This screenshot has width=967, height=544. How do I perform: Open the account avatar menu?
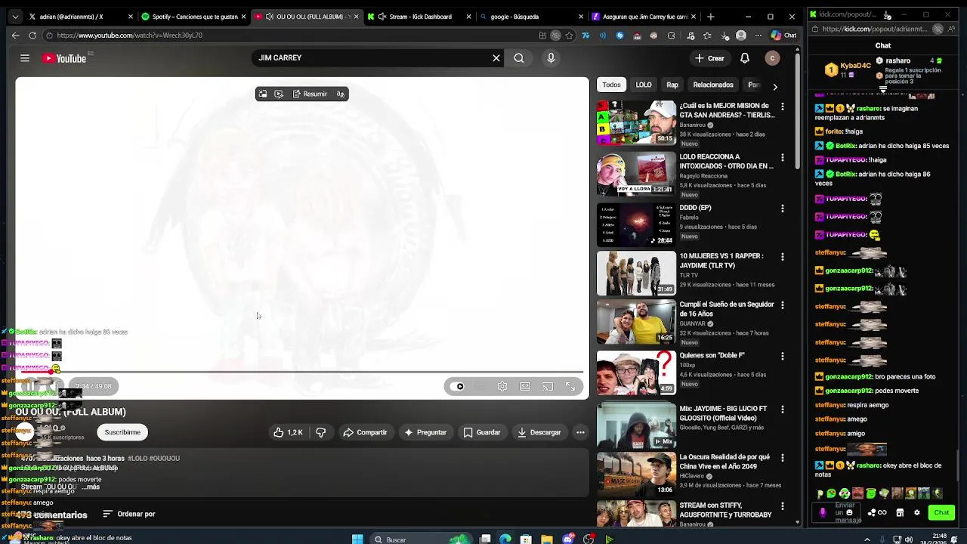pos(771,58)
